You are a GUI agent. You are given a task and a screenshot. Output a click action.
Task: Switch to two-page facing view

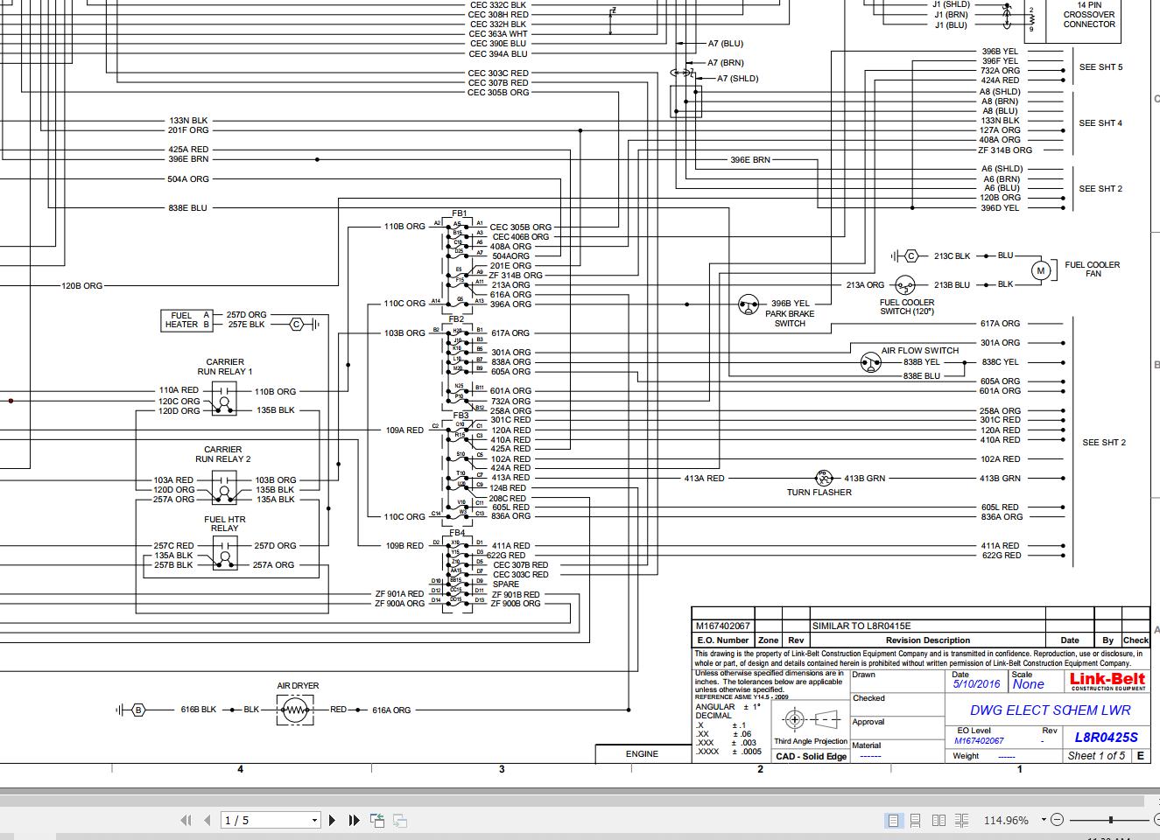tap(939, 821)
